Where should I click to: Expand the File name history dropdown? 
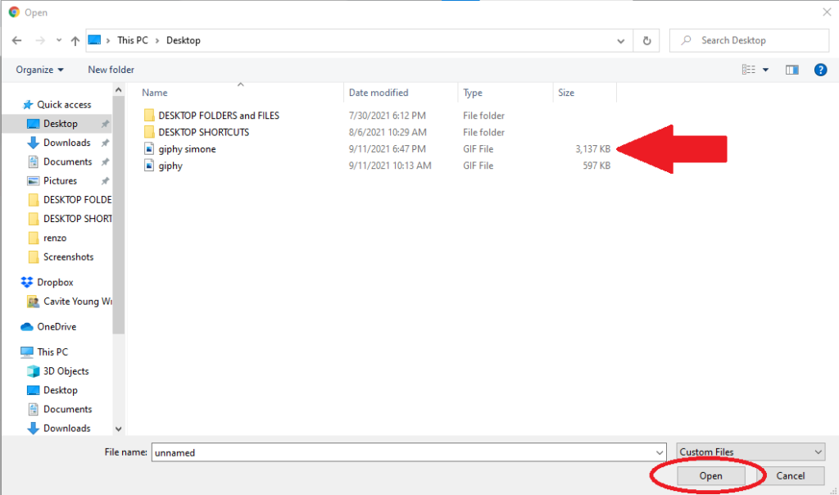660,452
